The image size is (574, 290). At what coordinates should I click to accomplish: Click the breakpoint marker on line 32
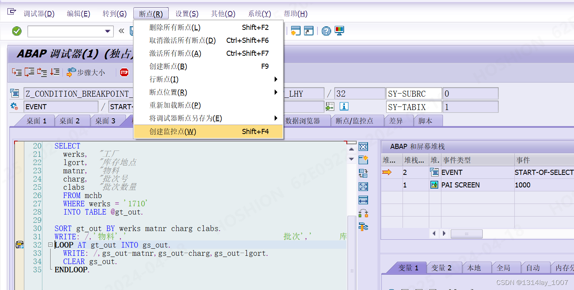[19, 245]
